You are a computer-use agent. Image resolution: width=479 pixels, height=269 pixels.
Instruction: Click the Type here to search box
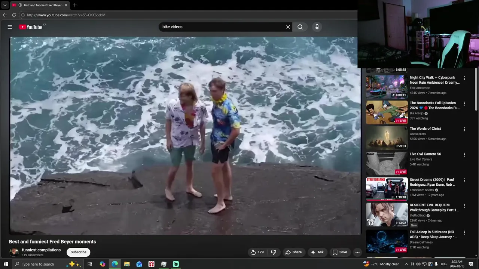48,264
